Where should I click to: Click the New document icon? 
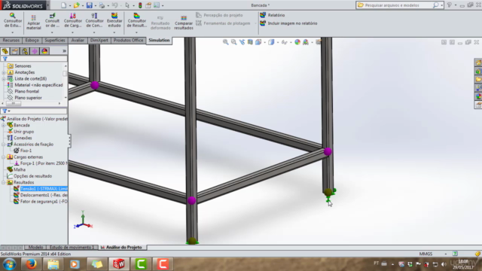coord(63,5)
